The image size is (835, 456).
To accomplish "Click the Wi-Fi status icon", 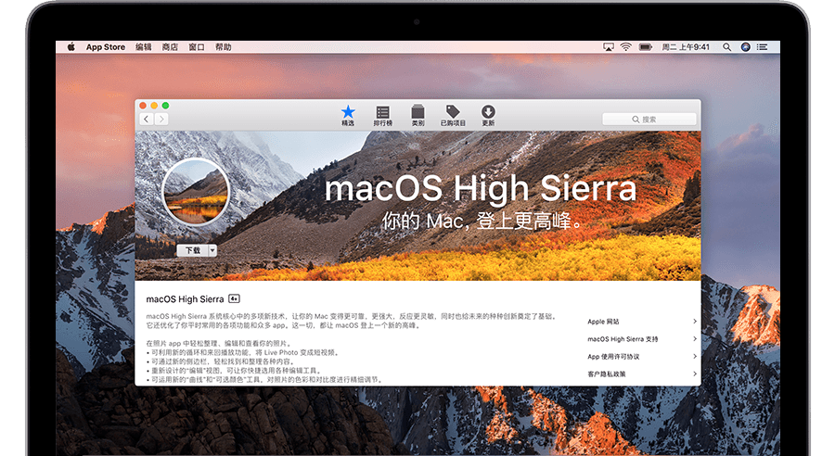I will coord(625,46).
